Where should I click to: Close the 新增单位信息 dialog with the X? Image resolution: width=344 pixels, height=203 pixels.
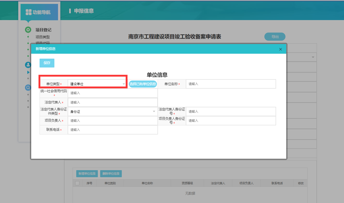point(280,49)
